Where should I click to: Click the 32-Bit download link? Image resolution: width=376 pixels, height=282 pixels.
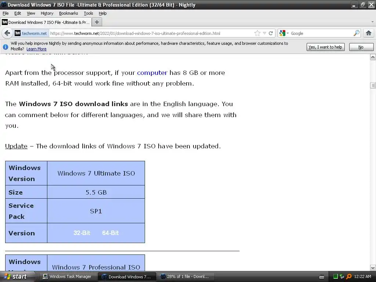click(x=82, y=233)
